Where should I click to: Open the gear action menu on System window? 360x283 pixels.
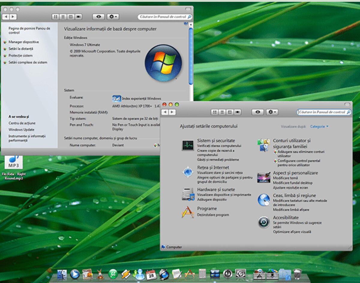112,17
